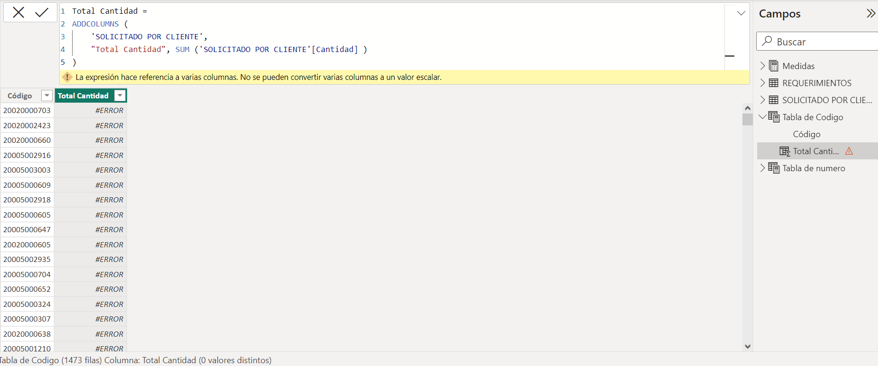Image resolution: width=878 pixels, height=366 pixels.
Task: Select the Total Cantidad column header
Action: (x=83, y=96)
